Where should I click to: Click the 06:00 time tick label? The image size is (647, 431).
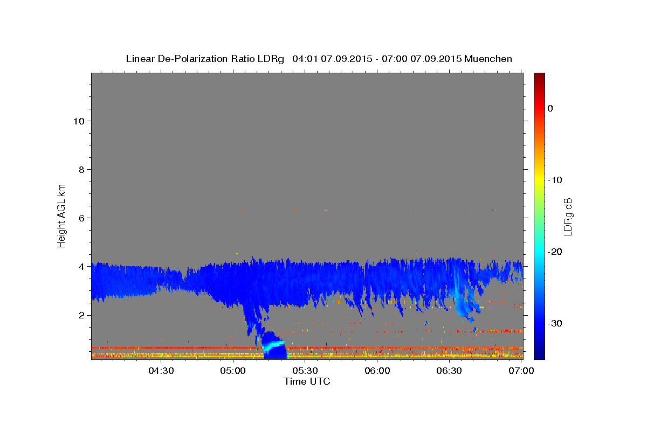pos(377,371)
